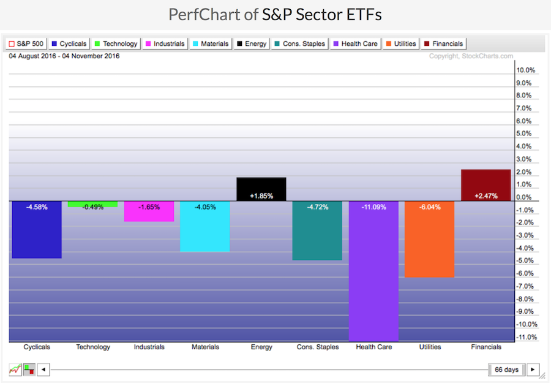Click the black Energy bar
This screenshot has width=551, height=383.
[x=261, y=189]
